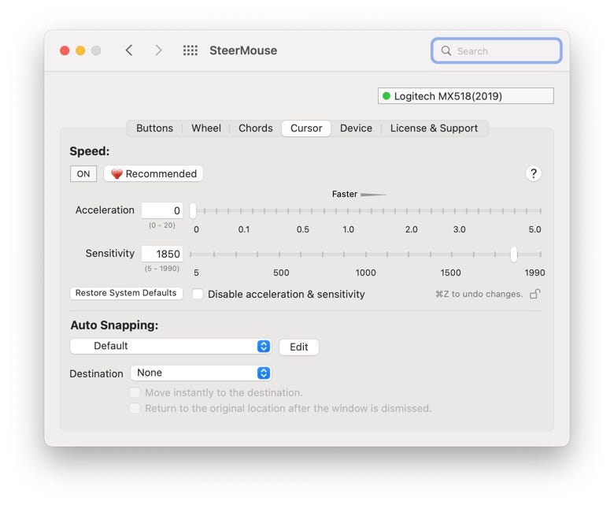Screen dimensions: 614x505
Task: Check Return to the original location option
Action: 135,408
